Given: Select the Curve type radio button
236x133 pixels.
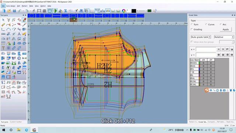Looking at the screenshot, I should 206,24.
